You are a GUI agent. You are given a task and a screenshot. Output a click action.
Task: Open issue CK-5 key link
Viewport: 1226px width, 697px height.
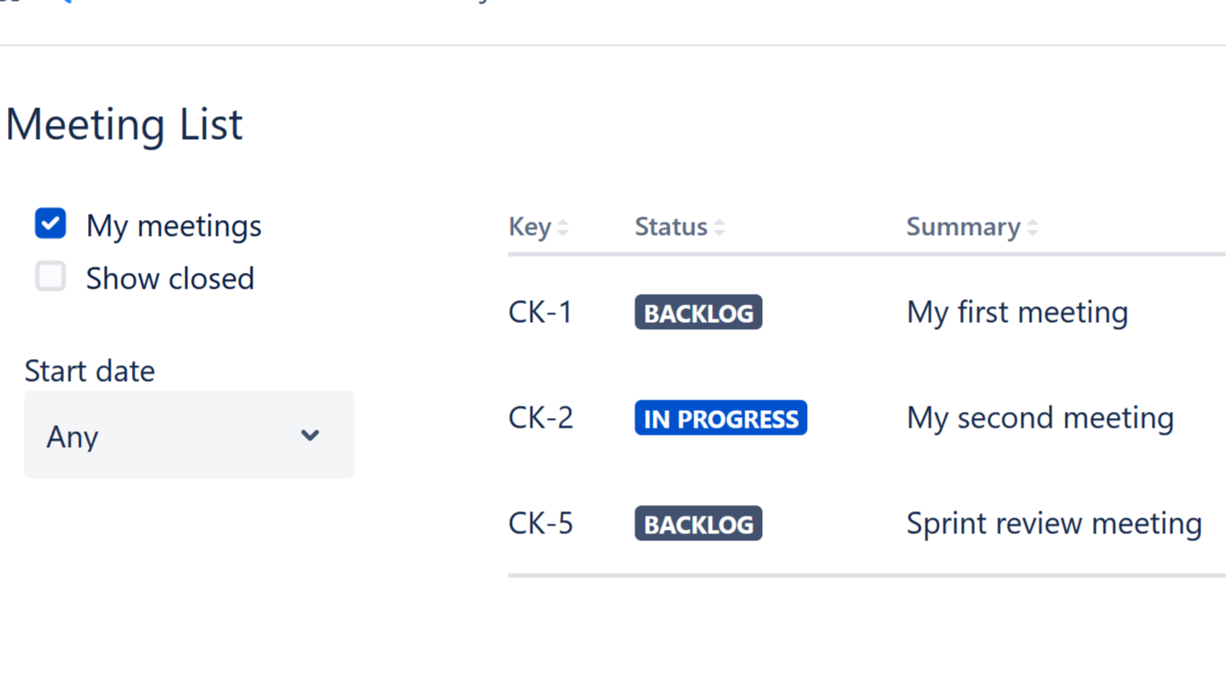pyautogui.click(x=540, y=524)
